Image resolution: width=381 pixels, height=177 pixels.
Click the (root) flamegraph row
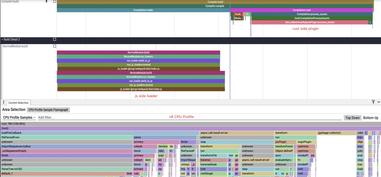click(190, 128)
